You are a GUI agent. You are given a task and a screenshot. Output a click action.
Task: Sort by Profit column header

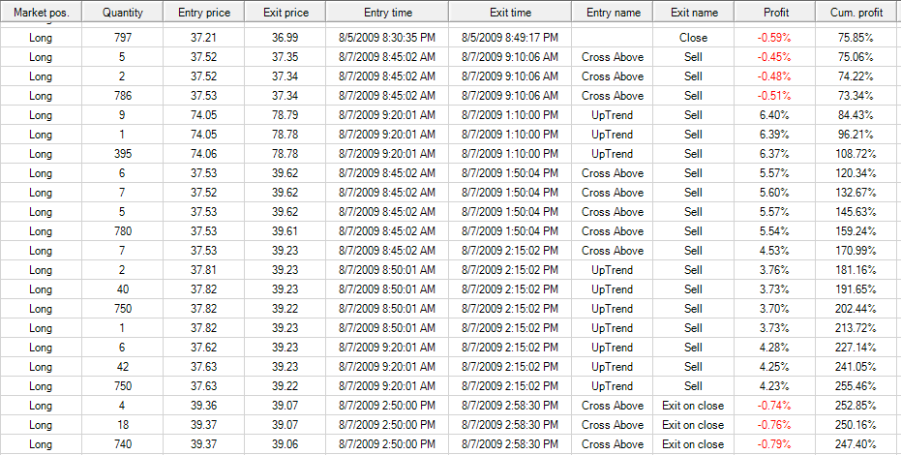tap(775, 13)
